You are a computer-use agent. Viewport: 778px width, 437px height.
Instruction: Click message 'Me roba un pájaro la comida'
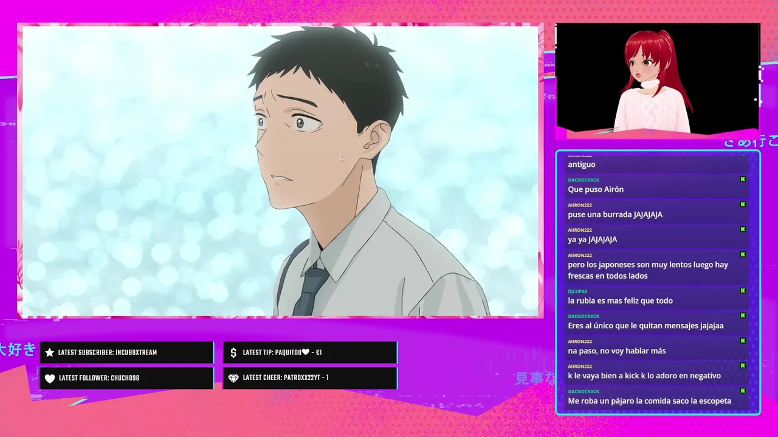click(650, 401)
